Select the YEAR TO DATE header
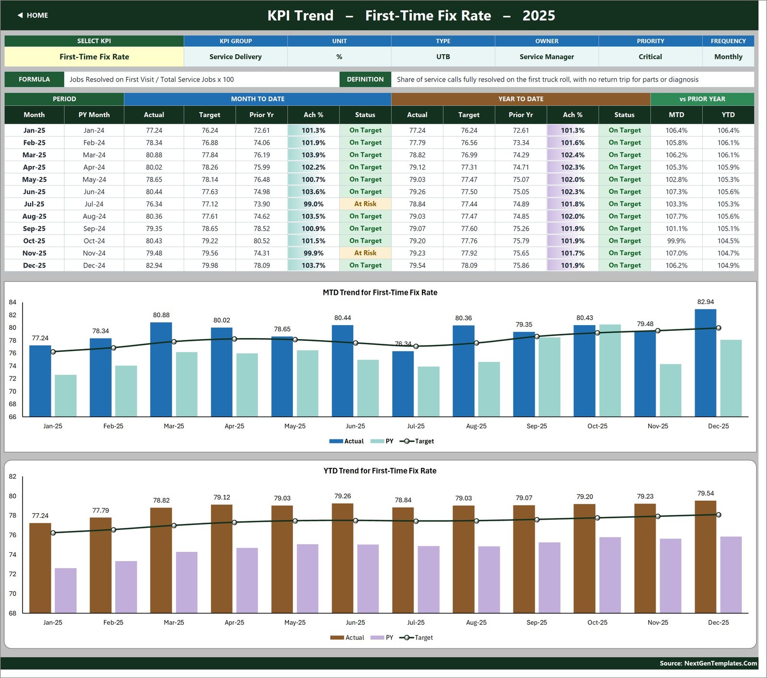767x678 pixels. click(521, 99)
